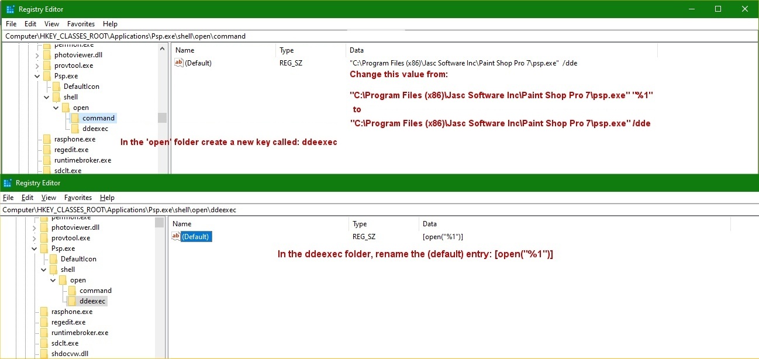Select [open("%1")] data value in bottom window
Image resolution: width=759 pixels, height=359 pixels.
pos(443,236)
